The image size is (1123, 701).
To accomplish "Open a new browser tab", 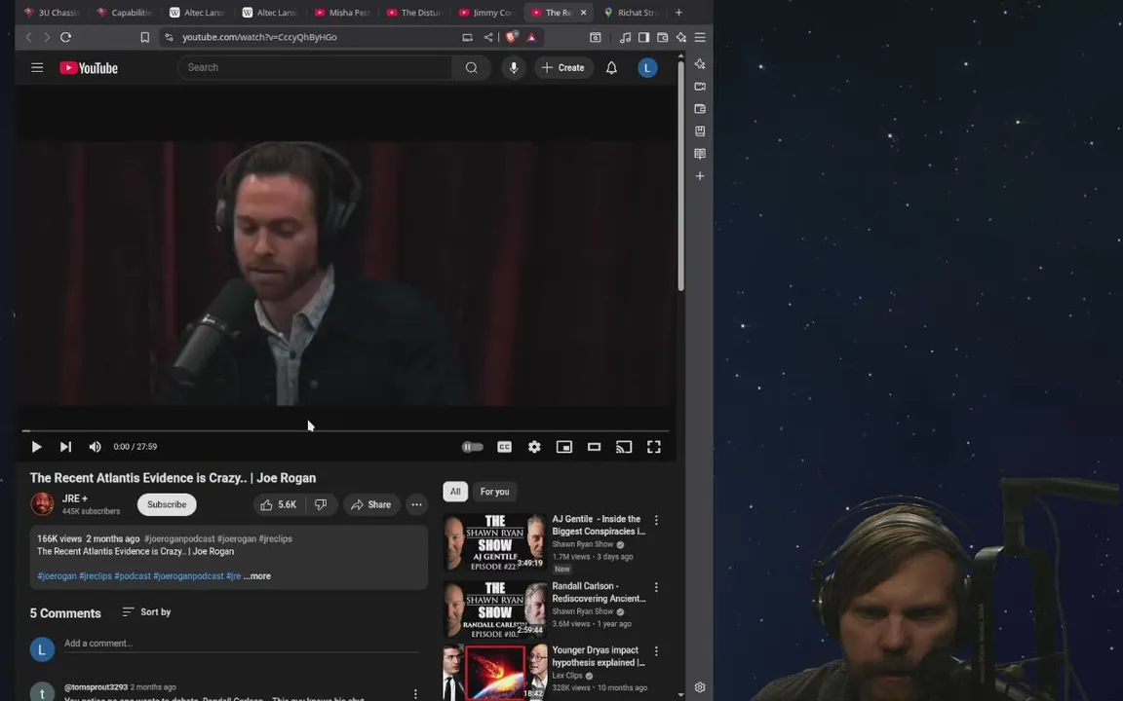I will point(678,12).
